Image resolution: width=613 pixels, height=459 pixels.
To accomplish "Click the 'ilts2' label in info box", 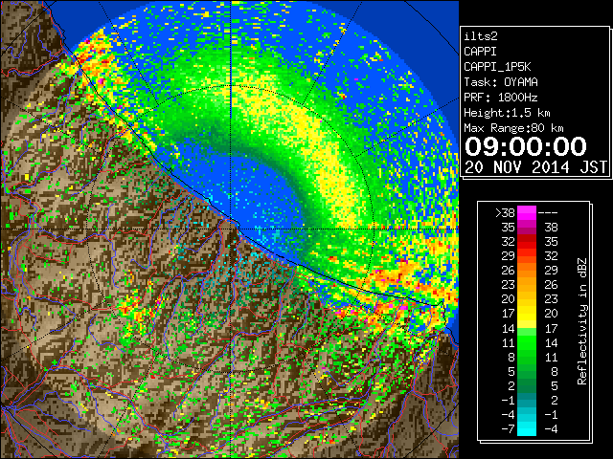I will pyautogui.click(x=481, y=36).
